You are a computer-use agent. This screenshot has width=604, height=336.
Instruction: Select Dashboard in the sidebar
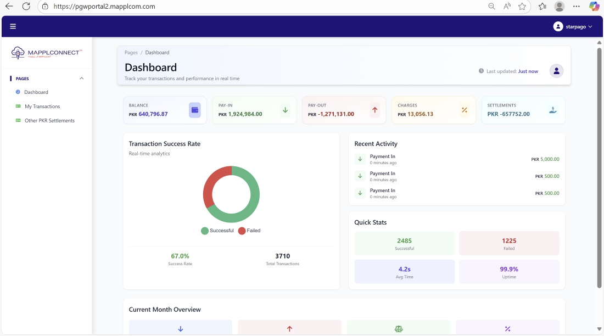(x=36, y=92)
